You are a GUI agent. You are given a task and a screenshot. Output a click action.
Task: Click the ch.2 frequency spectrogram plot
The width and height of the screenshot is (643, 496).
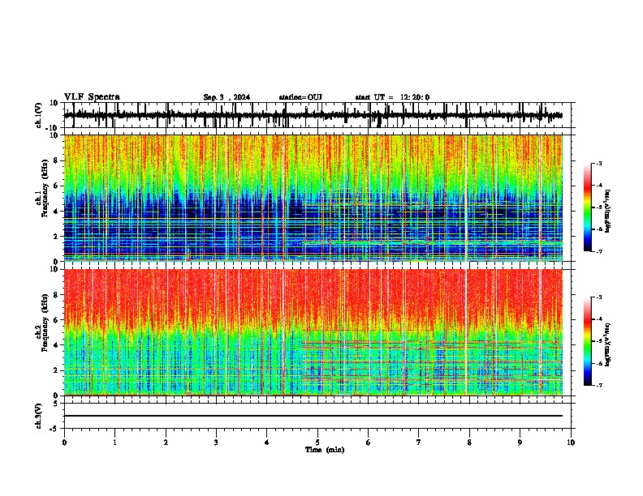coord(313,332)
